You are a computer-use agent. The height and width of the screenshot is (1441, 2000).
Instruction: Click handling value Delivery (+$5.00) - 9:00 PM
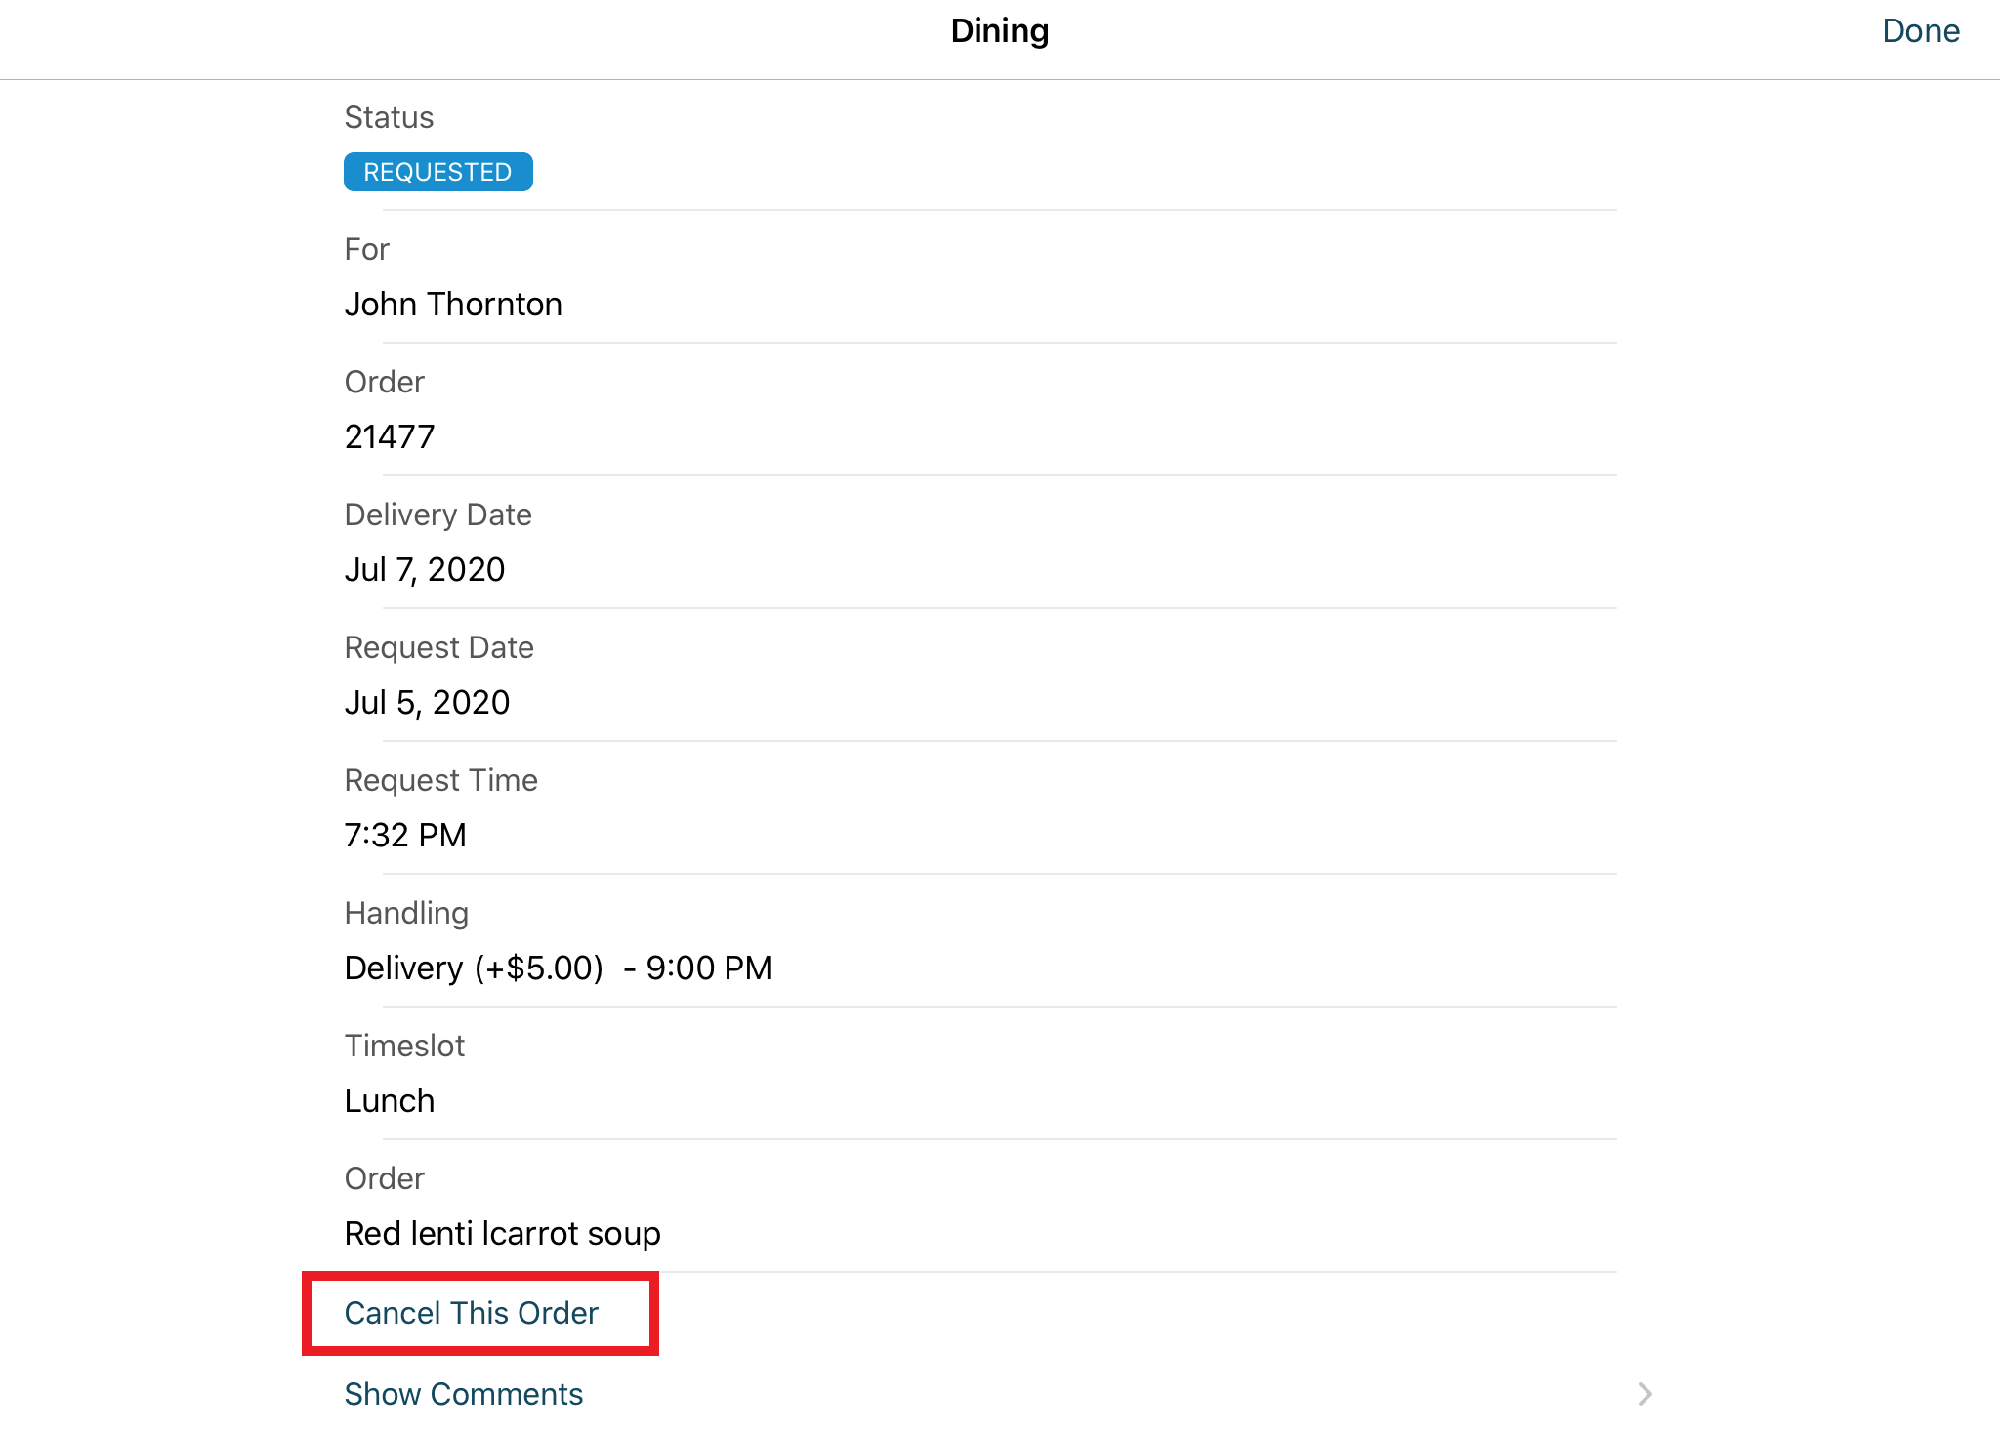tap(559, 968)
